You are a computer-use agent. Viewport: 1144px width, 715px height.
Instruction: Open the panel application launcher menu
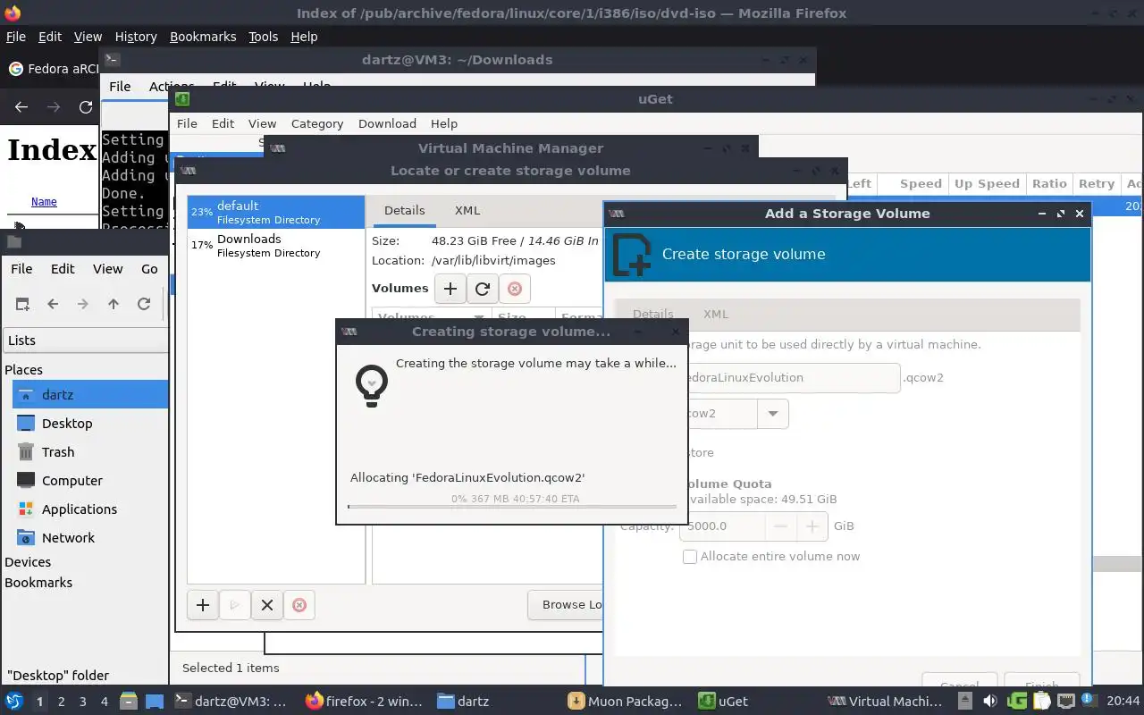(x=14, y=702)
